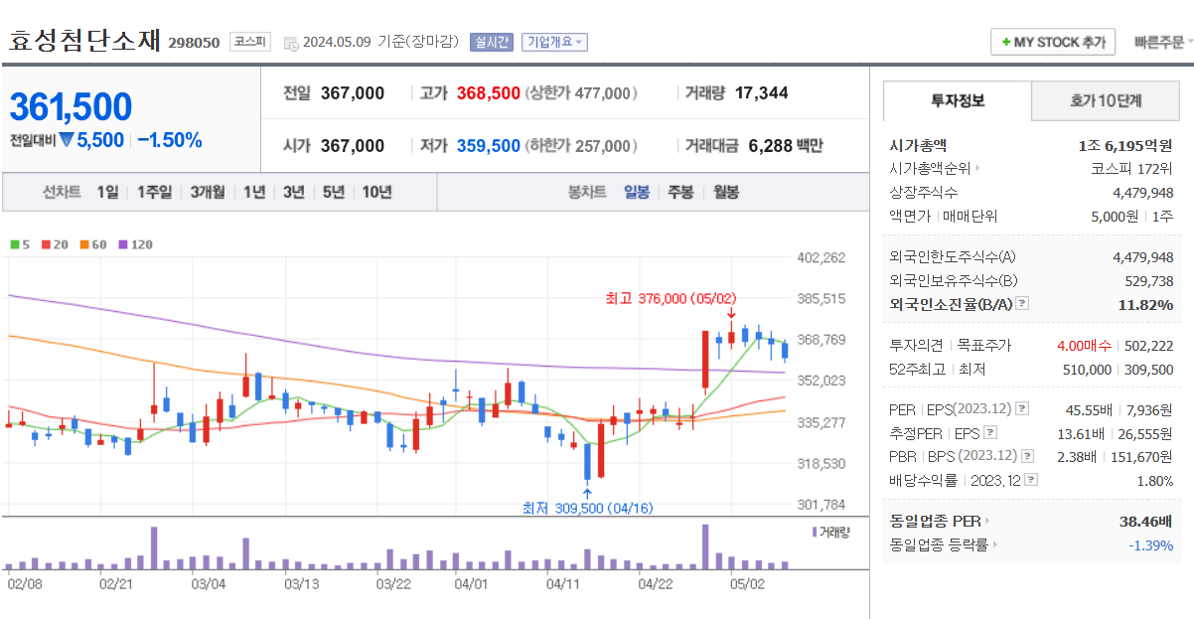Click the 코스피 market badge
The image size is (1194, 619).
point(249,42)
